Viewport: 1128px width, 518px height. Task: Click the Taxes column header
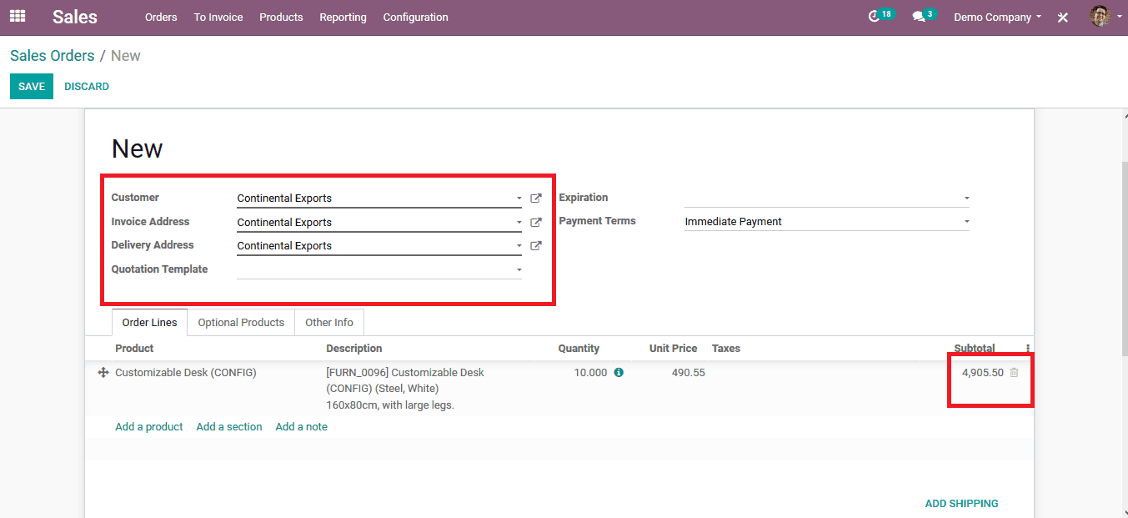click(x=726, y=349)
